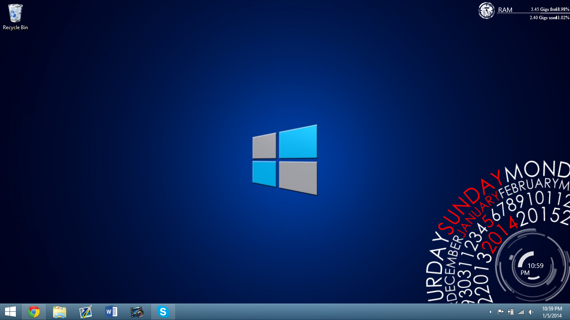Image resolution: width=570 pixels, height=320 pixels.
Task: Click the circular clock widget showing 10:59
Action: (x=532, y=266)
